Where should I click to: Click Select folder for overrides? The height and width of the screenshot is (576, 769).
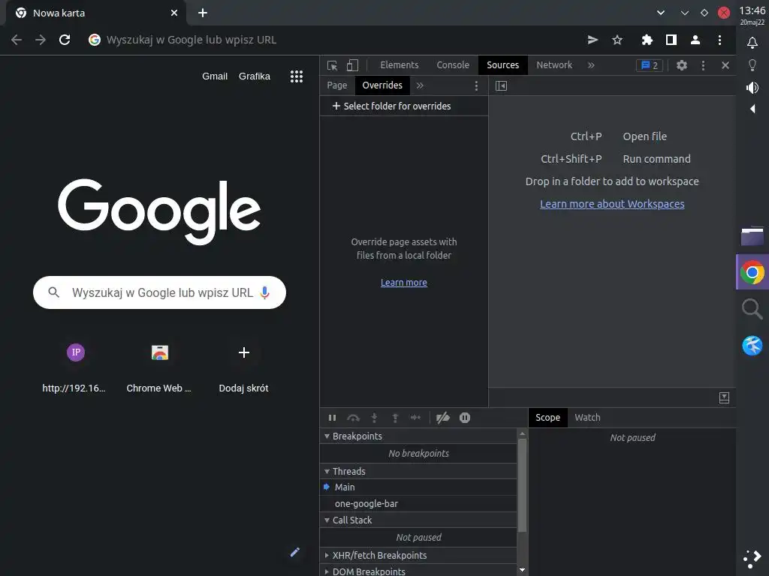point(391,106)
